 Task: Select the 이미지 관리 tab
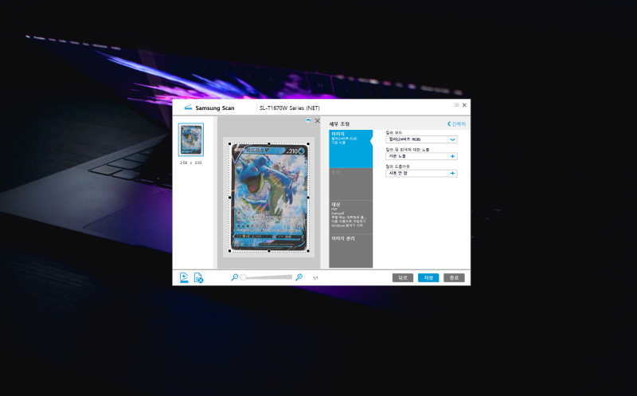[x=350, y=250]
